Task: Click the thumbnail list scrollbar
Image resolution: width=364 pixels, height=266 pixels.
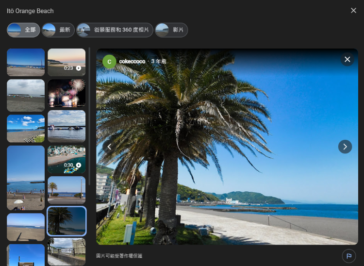Action: 89,116
